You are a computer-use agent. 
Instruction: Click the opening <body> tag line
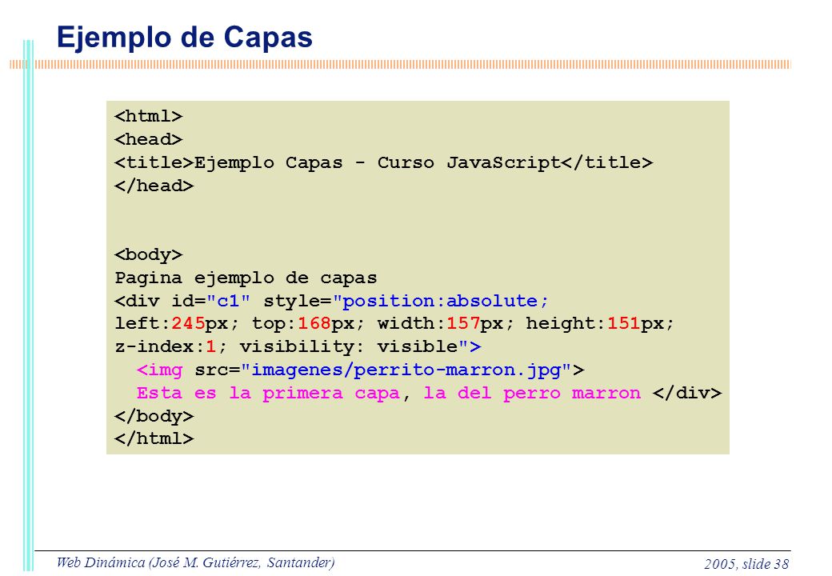tap(149, 255)
